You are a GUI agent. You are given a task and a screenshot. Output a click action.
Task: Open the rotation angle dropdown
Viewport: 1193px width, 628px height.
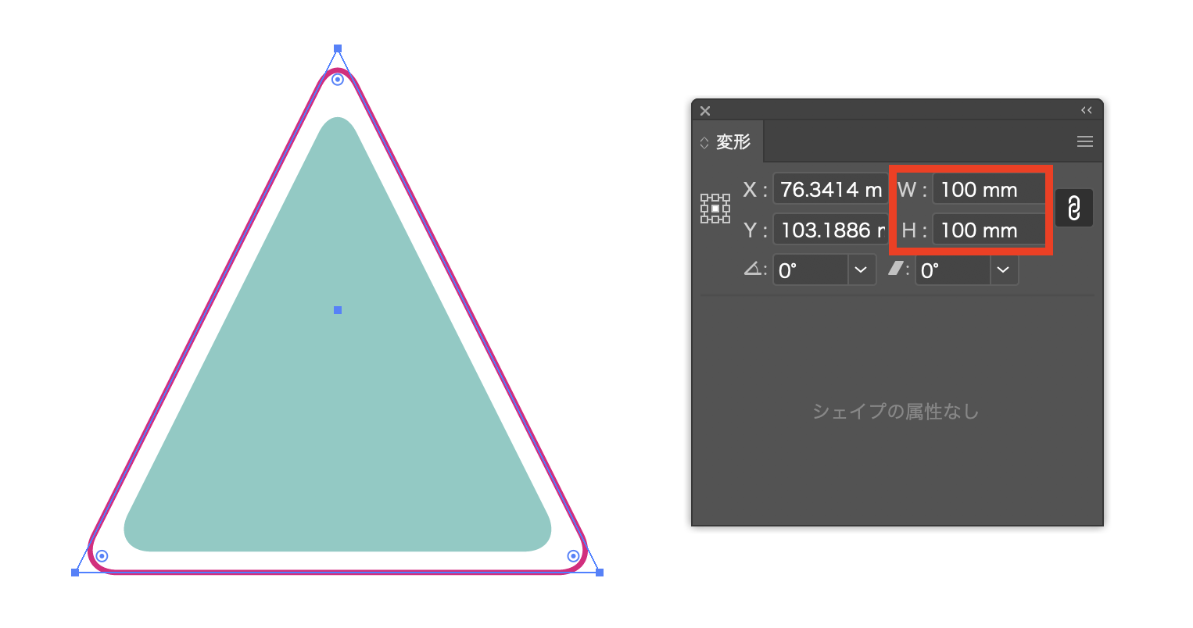point(861,270)
